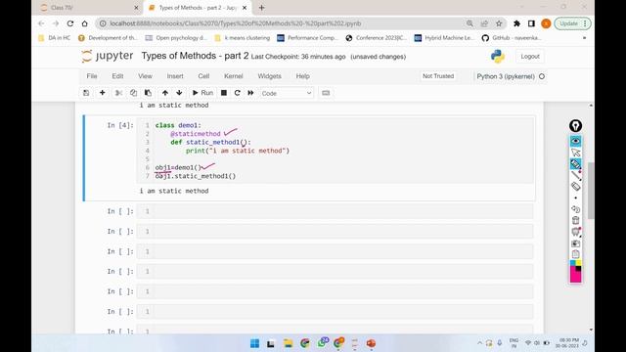Click line 7 obj1.static_method1() code

tap(196, 176)
